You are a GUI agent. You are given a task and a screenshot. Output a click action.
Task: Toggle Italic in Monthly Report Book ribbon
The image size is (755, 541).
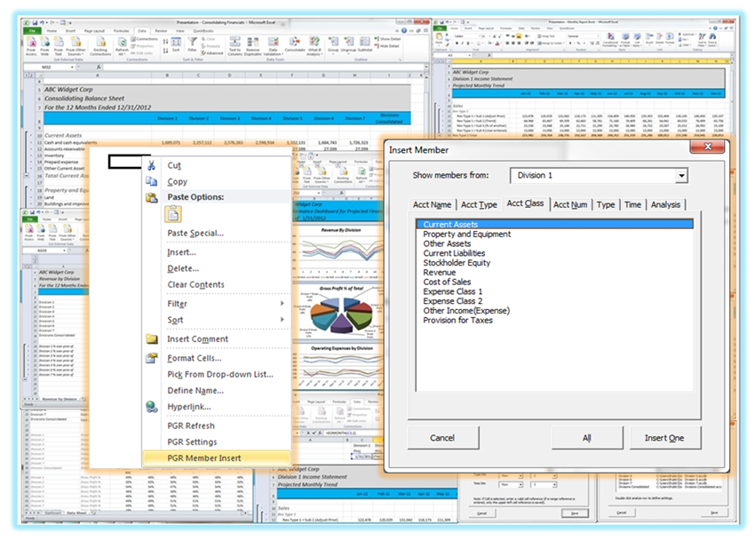pyautogui.click(x=462, y=44)
